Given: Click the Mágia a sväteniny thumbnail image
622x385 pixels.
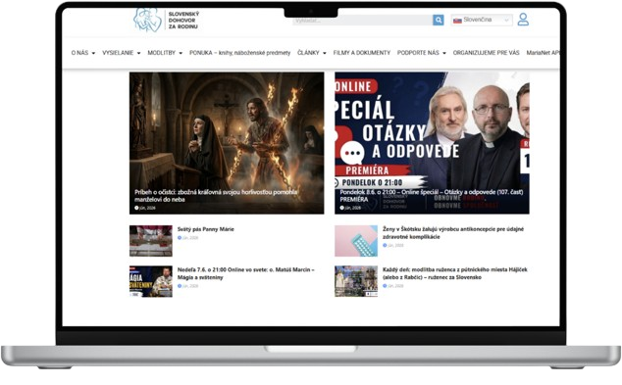Looking at the screenshot, I should pyautogui.click(x=151, y=281).
